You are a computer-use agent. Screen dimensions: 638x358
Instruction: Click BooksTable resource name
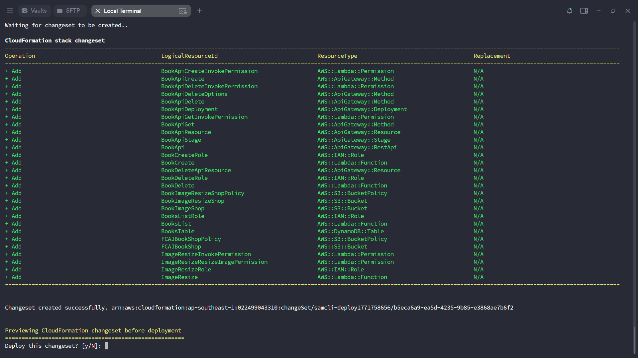178,231
